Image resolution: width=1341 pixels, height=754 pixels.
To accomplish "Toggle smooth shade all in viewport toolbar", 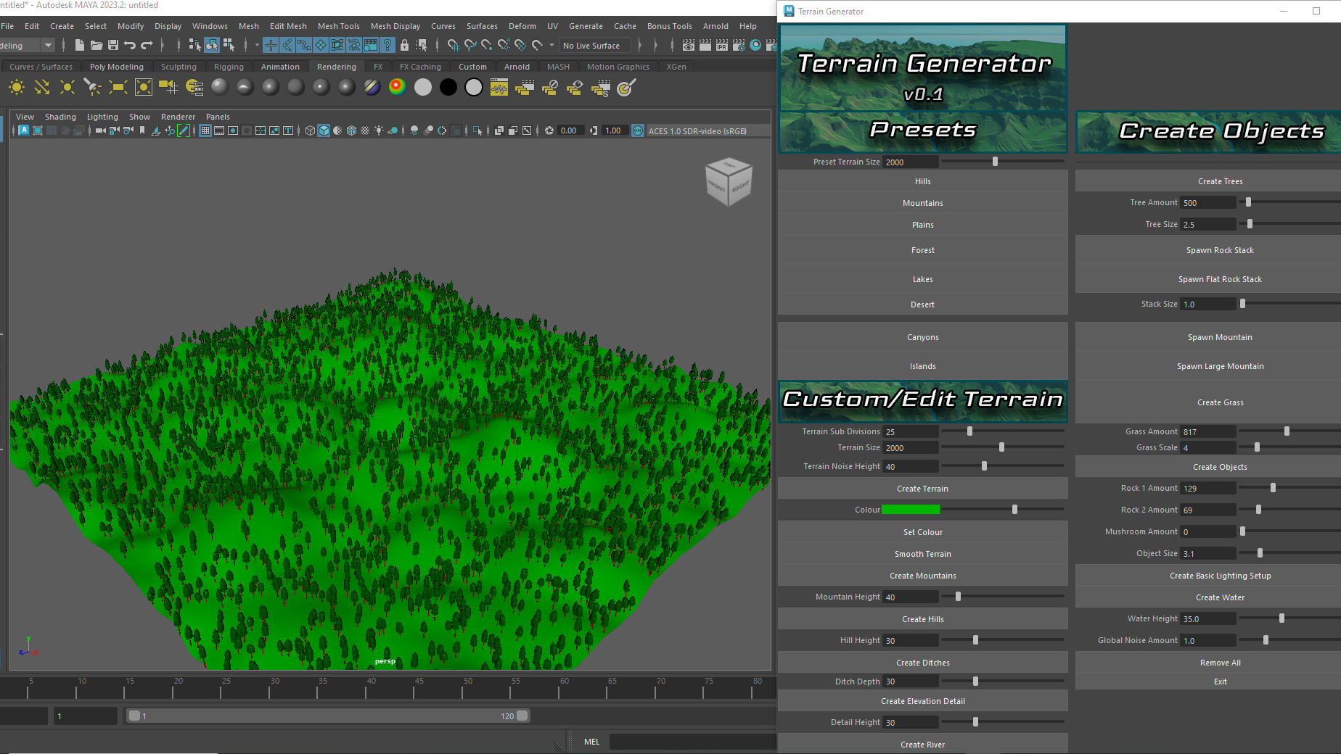I will (x=324, y=130).
